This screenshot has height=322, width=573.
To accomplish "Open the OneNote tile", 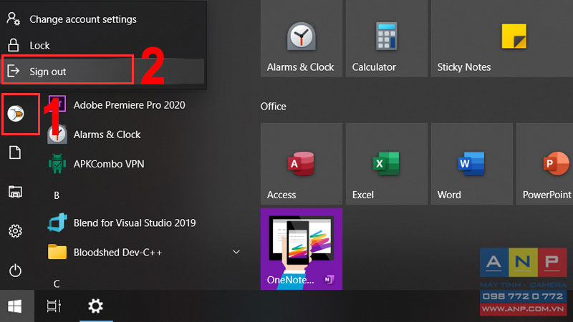I will point(302,249).
